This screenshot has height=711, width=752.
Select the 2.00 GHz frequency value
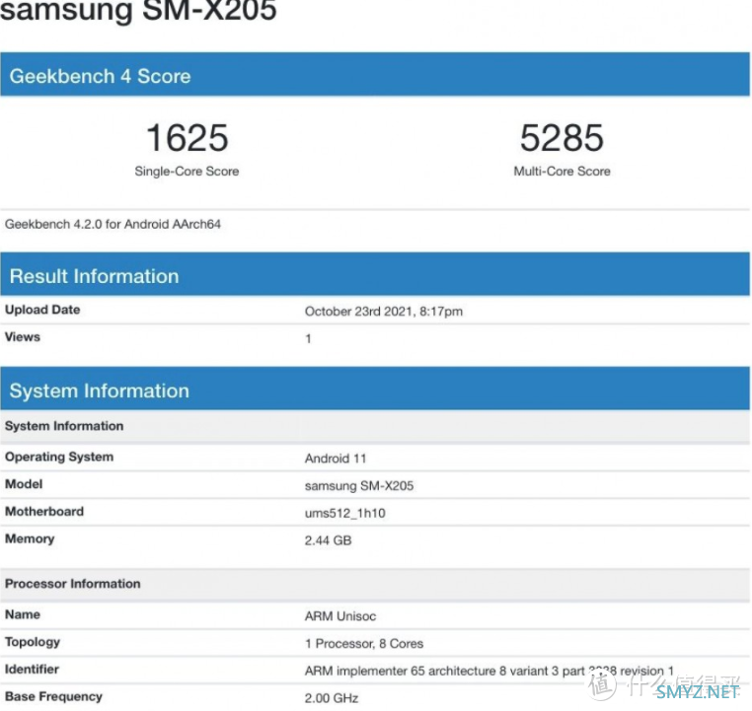coord(332,698)
